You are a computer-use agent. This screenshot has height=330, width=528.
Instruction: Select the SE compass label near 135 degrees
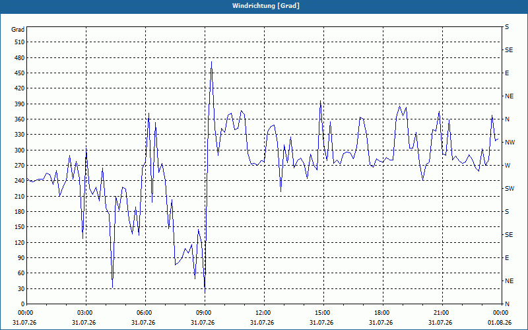click(x=509, y=235)
